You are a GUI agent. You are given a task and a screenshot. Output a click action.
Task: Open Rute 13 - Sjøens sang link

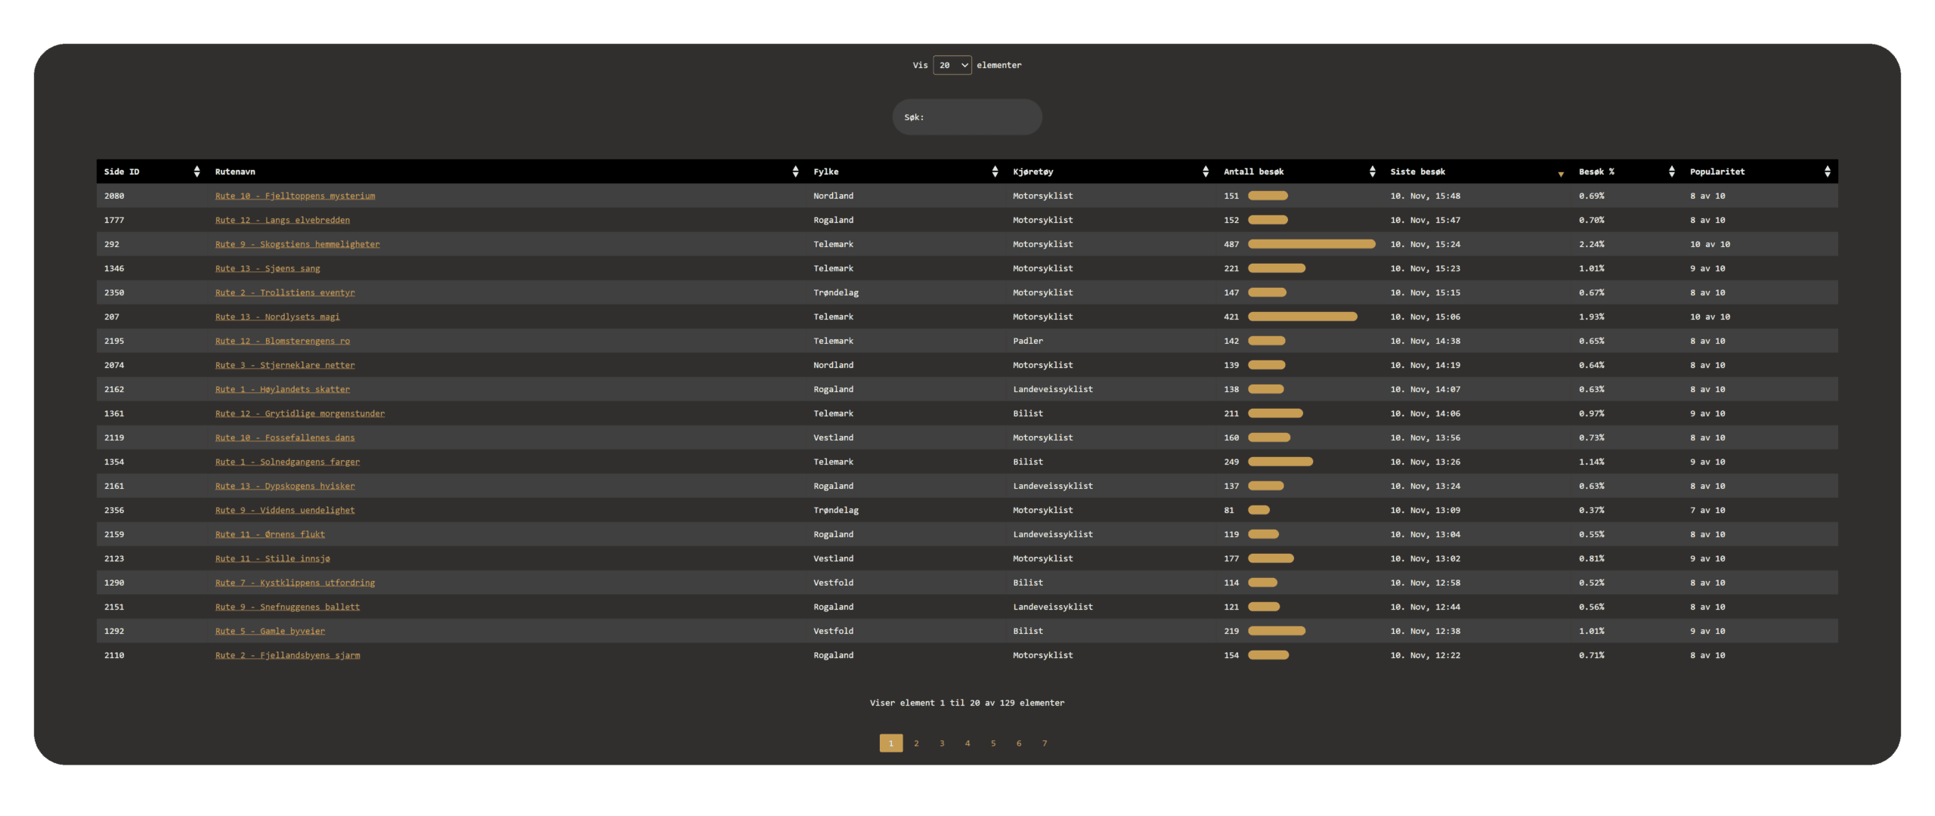point(268,268)
